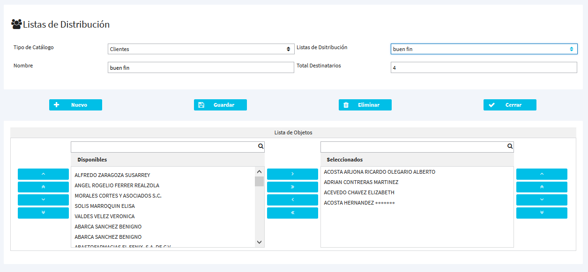This screenshot has width=588, height=272.
Task: Click the search icon above Disponibles list
Action: coord(261,147)
